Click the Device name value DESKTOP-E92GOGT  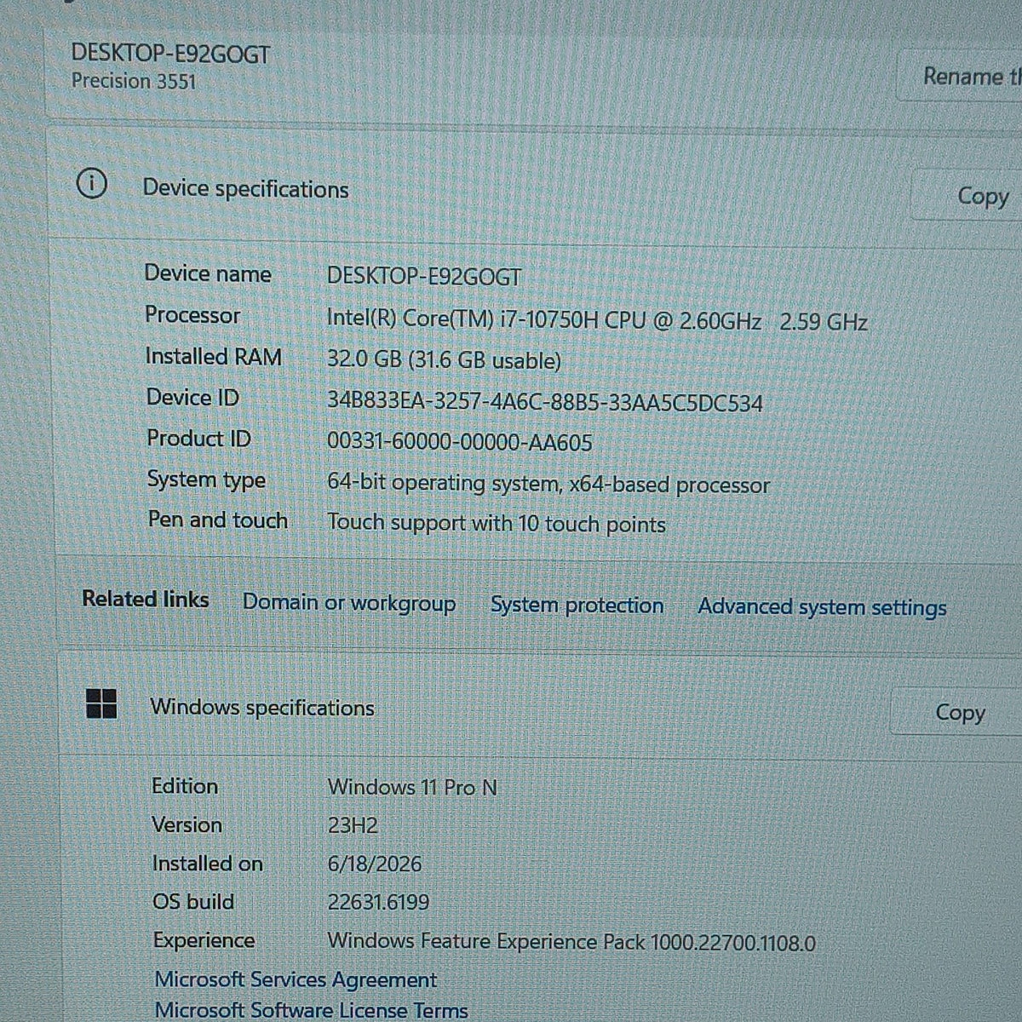(424, 276)
